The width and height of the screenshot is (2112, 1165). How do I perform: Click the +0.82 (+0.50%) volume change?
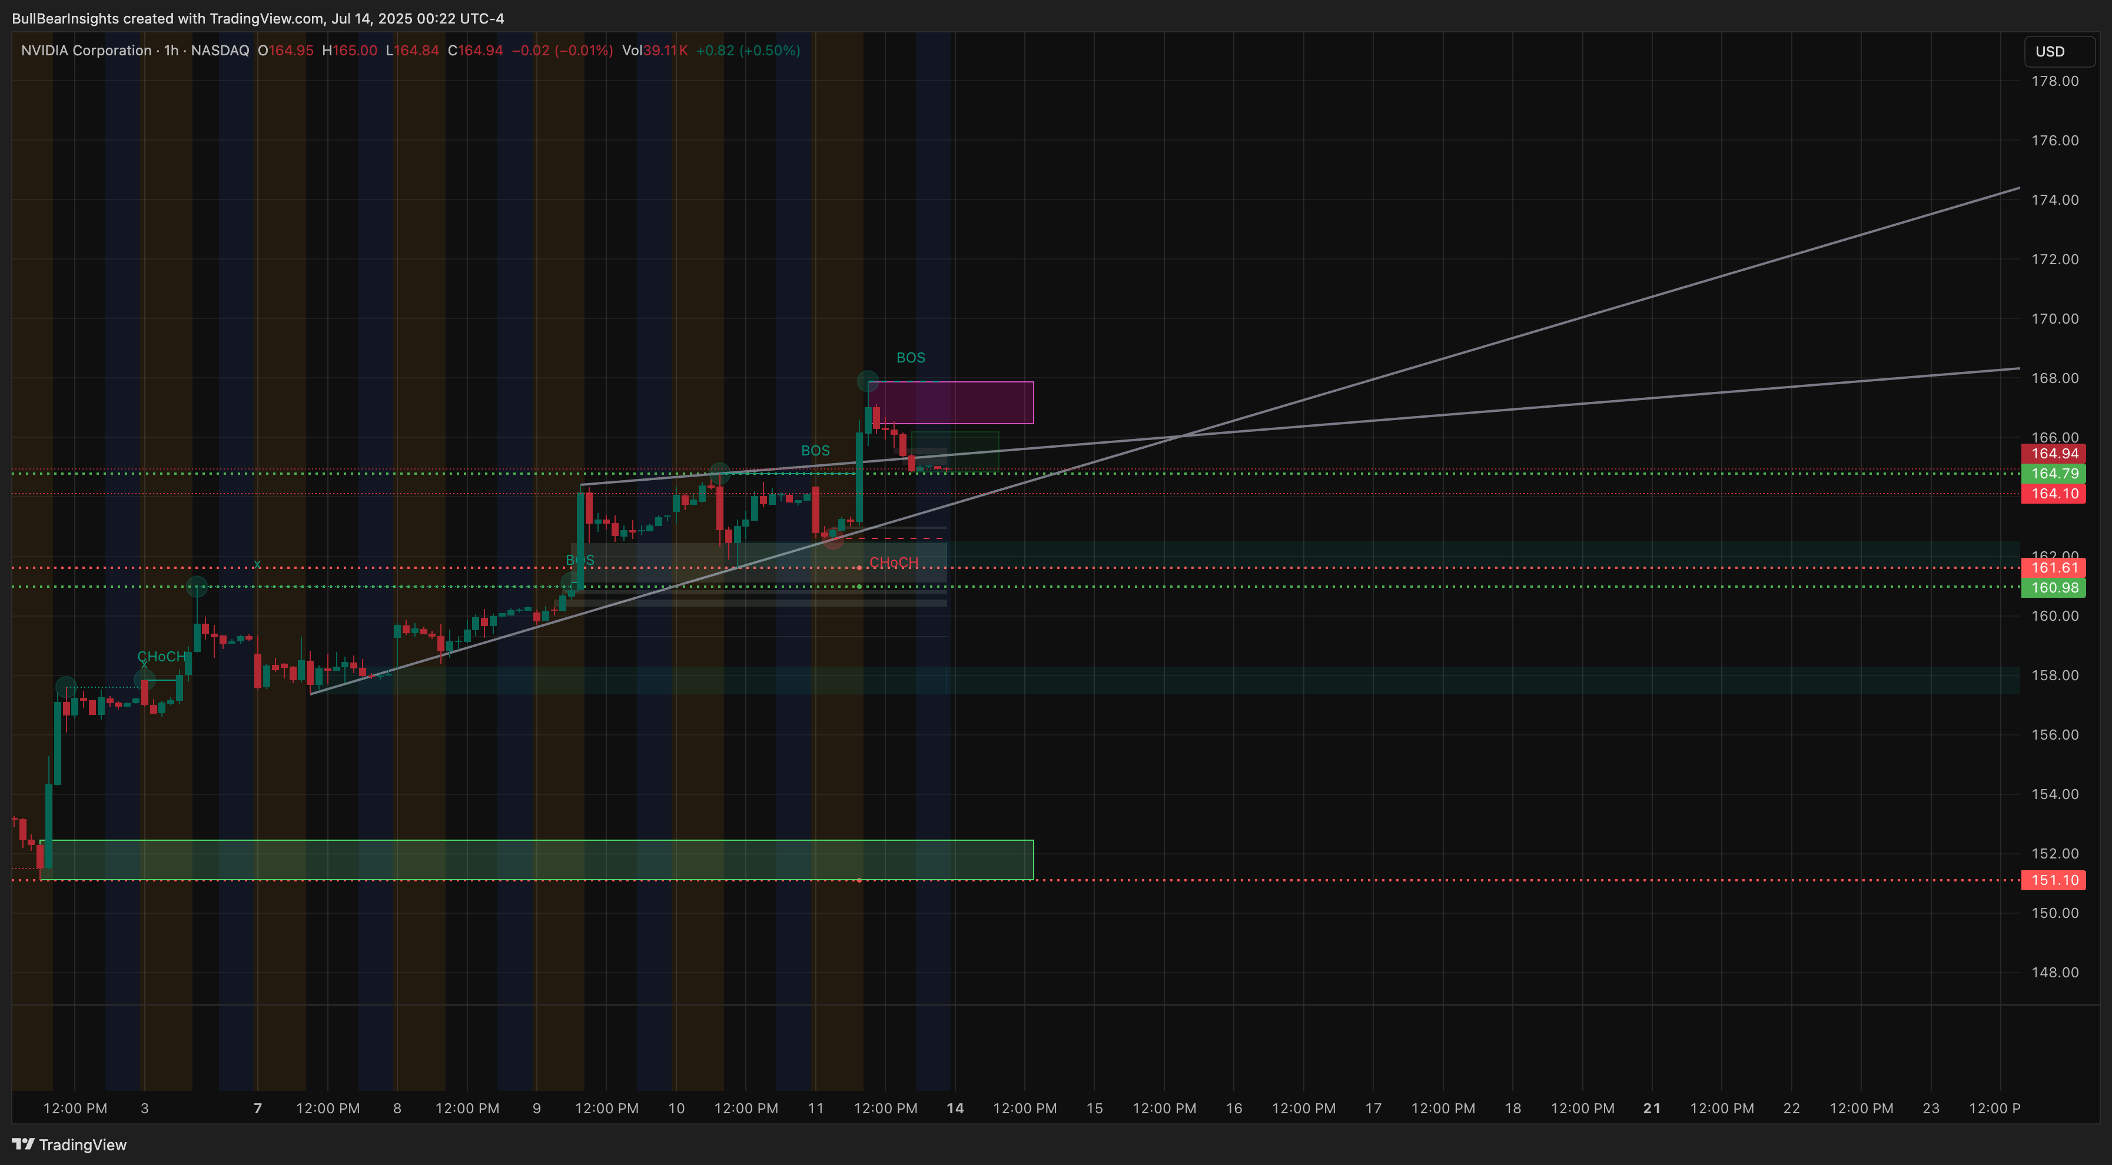(748, 50)
